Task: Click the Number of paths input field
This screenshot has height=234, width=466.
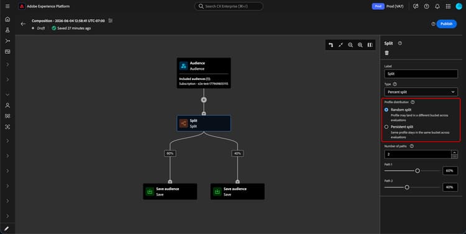Action: pyautogui.click(x=418, y=154)
